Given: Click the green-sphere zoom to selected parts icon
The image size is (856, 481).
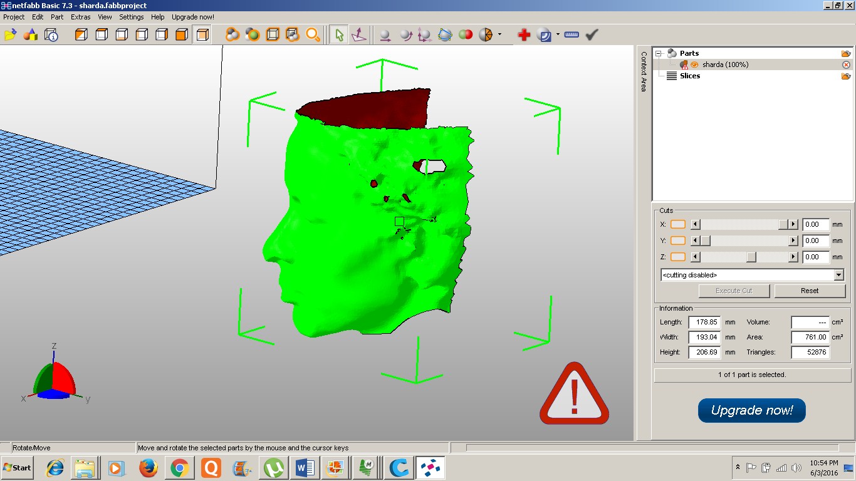Looking at the screenshot, I should click(253, 35).
